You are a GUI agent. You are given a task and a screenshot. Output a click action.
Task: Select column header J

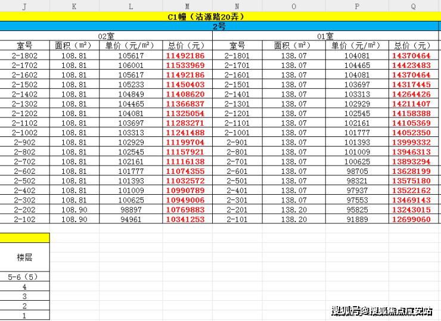[x=25, y=6]
